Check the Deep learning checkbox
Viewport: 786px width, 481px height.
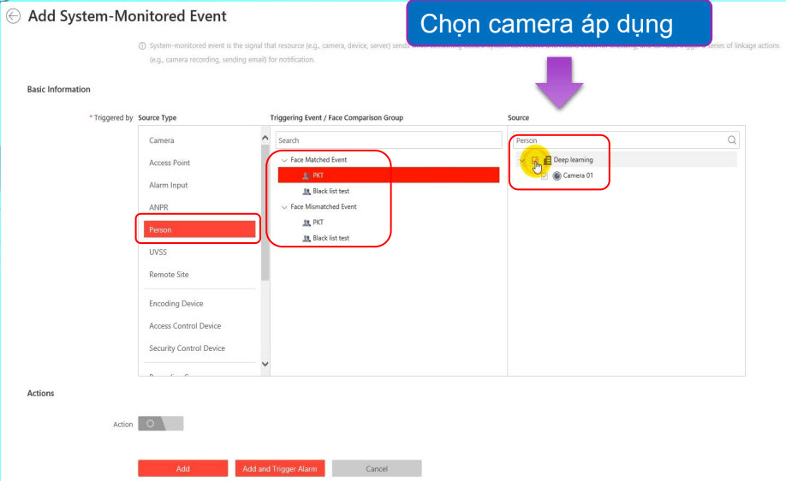tap(535, 160)
